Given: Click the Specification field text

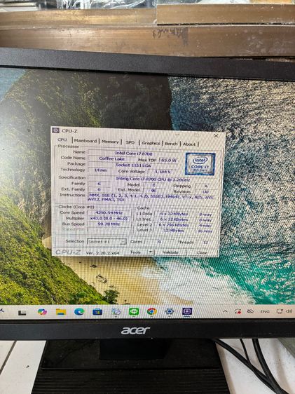Looking at the screenshot, I should click(153, 179).
